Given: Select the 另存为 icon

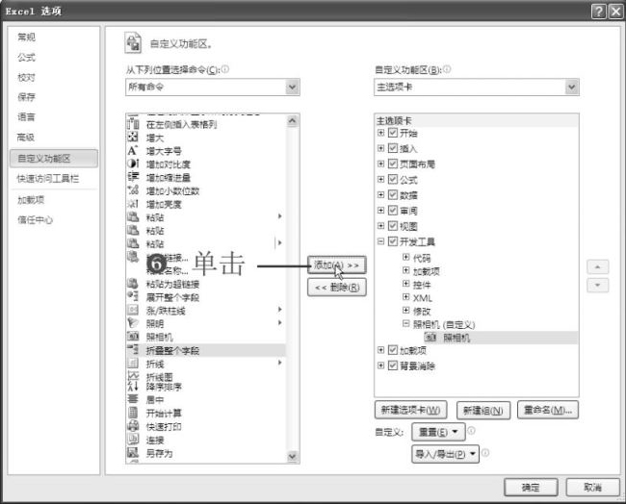Looking at the screenshot, I should (x=133, y=453).
